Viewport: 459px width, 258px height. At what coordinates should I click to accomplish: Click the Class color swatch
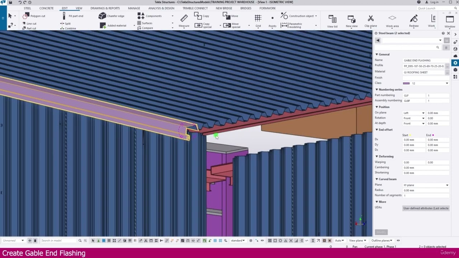(406, 83)
